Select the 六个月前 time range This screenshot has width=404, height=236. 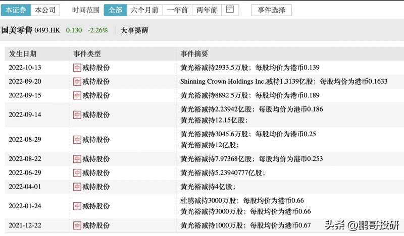144,10
